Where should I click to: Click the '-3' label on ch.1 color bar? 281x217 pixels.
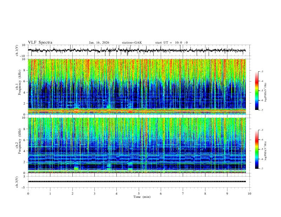coord(261,71)
